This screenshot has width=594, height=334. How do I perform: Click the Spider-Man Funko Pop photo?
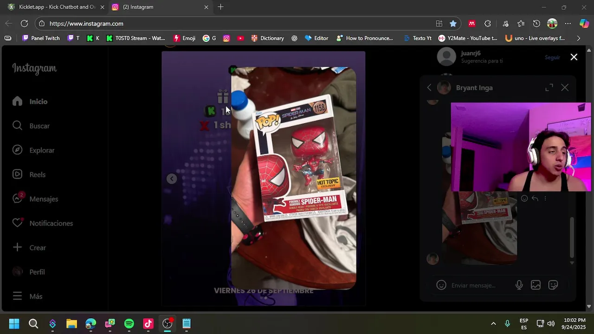point(294,179)
